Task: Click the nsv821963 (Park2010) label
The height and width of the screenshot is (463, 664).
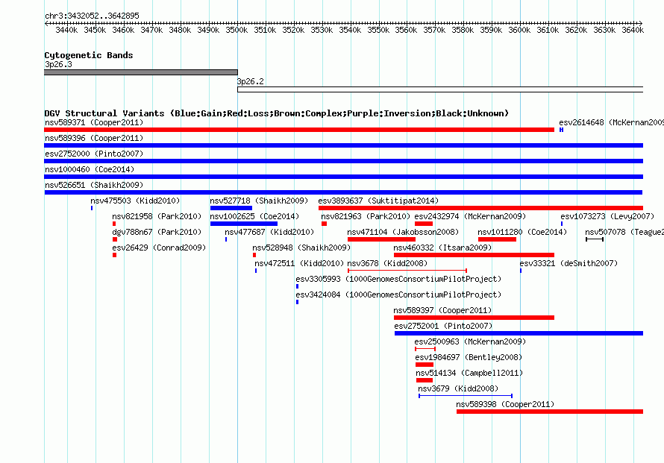Action: 366,216
